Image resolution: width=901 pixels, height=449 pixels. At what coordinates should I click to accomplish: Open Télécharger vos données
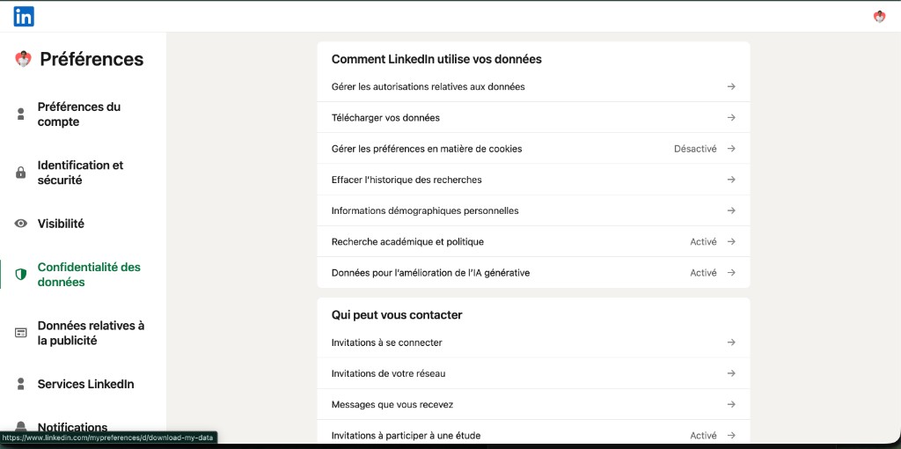coord(533,118)
